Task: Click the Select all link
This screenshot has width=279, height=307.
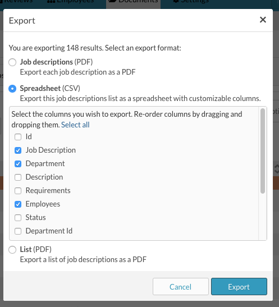Action: (x=75, y=125)
